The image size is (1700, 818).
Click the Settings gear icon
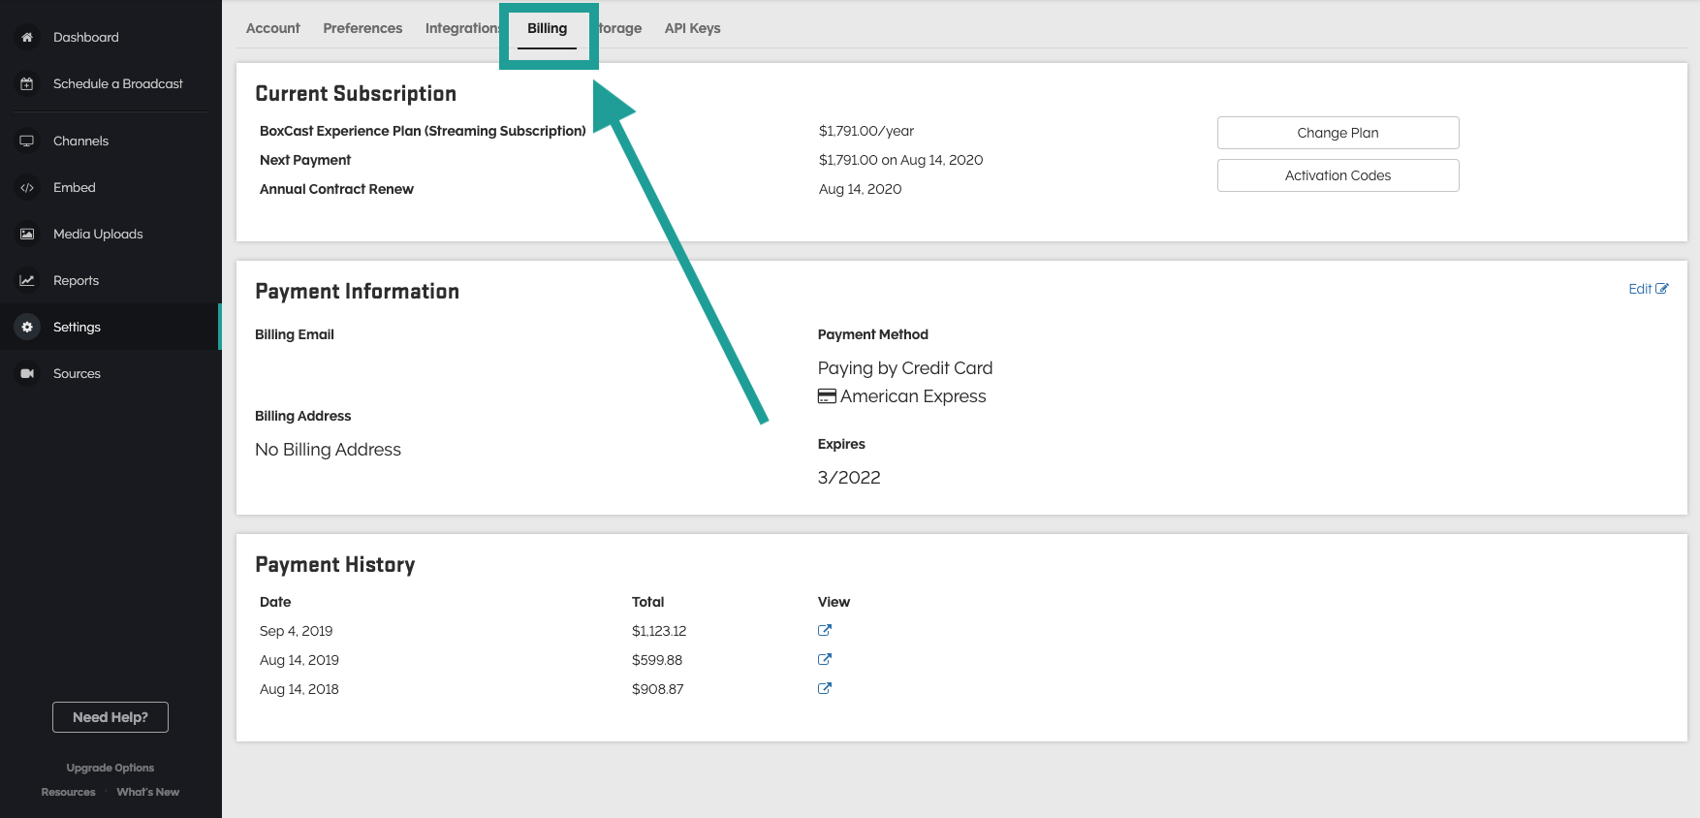click(x=27, y=328)
